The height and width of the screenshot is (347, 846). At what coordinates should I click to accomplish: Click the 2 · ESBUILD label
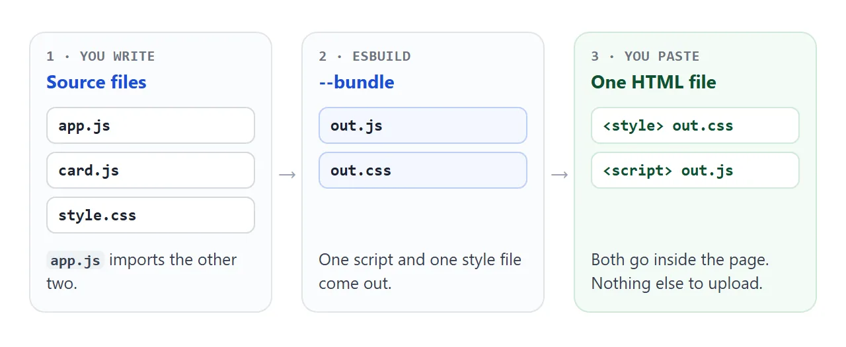365,56
